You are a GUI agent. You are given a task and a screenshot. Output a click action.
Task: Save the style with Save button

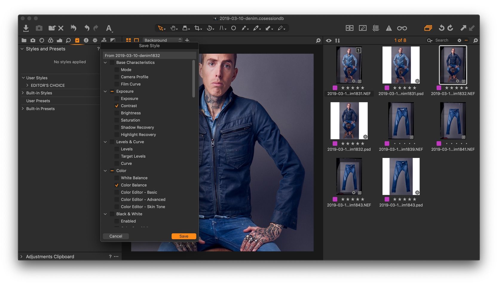coord(184,236)
